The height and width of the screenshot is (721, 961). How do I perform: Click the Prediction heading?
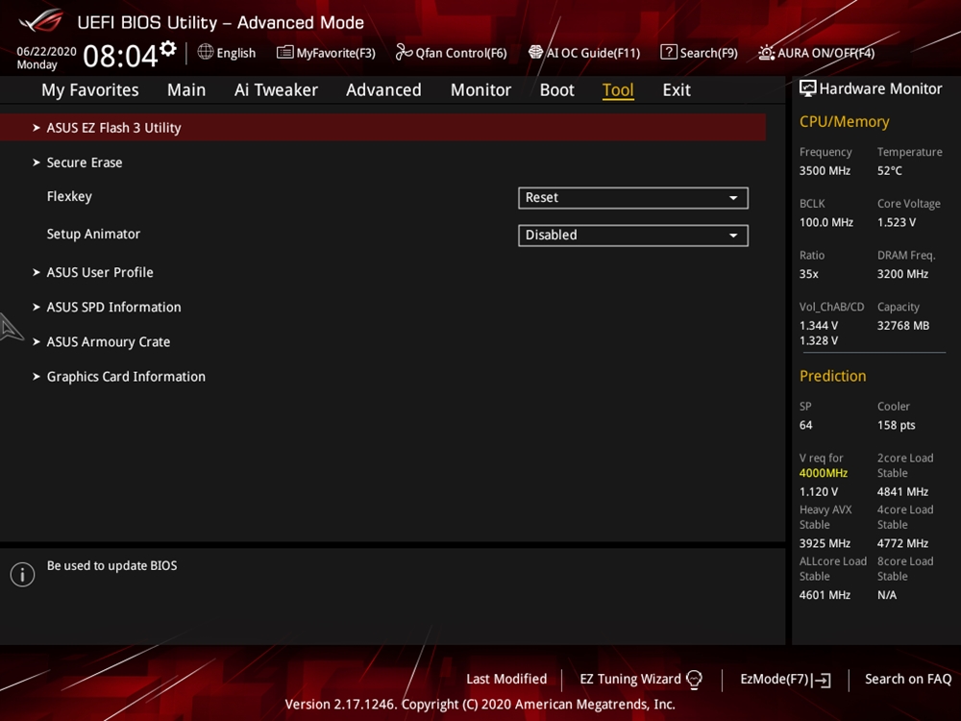tap(833, 376)
